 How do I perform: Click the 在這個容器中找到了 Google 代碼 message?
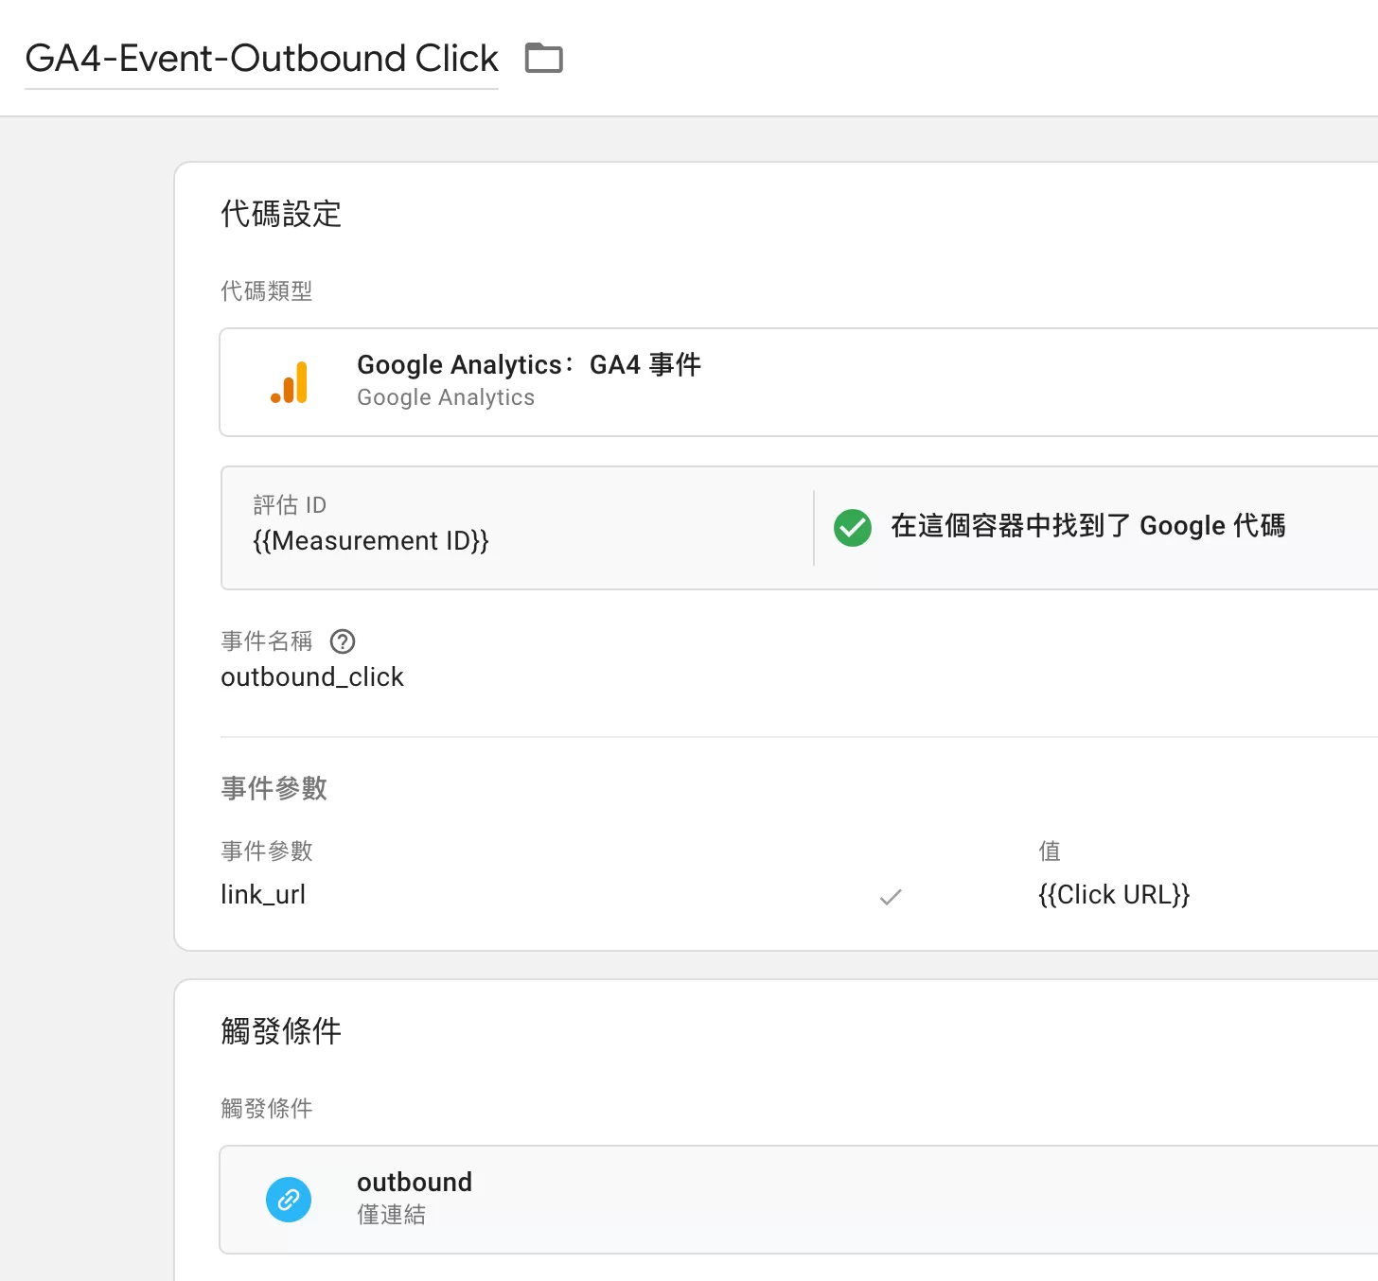click(1088, 526)
